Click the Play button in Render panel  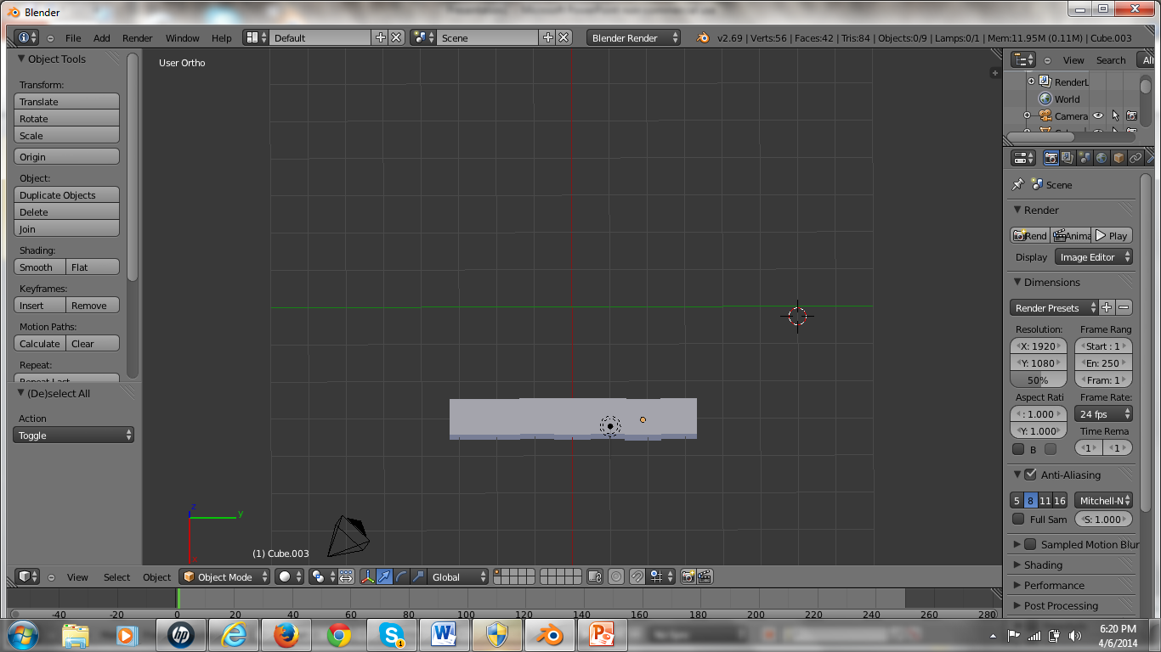[1113, 235]
